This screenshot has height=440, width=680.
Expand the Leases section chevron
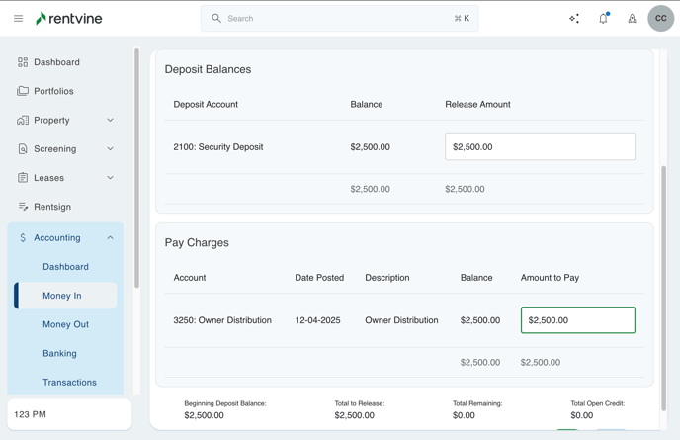point(110,178)
